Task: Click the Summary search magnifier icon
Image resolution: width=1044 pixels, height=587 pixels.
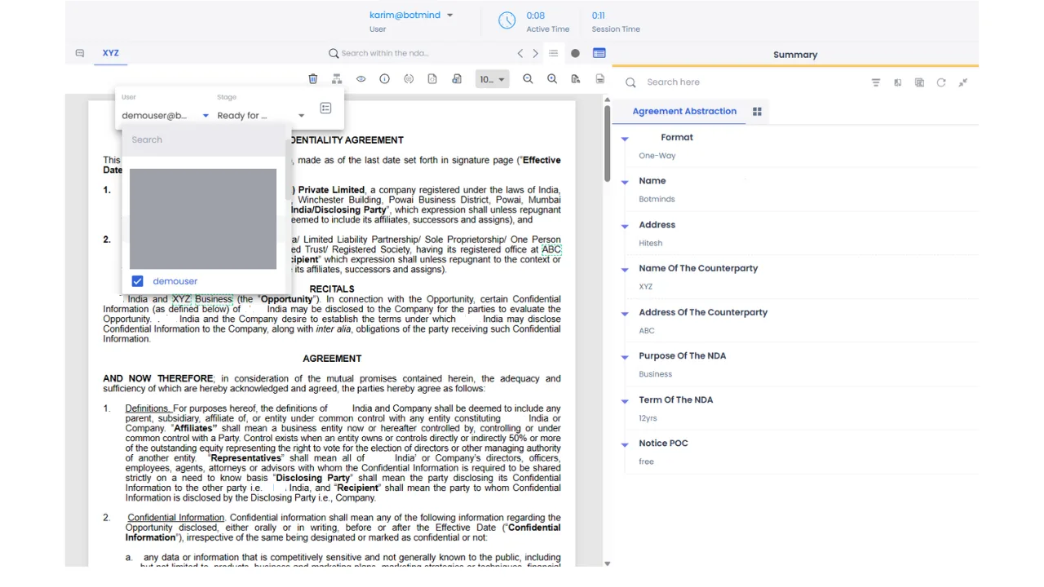Action: (630, 82)
